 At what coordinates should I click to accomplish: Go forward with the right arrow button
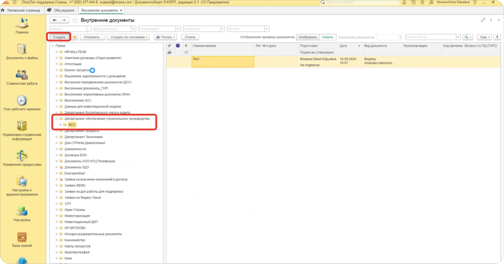tap(64, 20)
